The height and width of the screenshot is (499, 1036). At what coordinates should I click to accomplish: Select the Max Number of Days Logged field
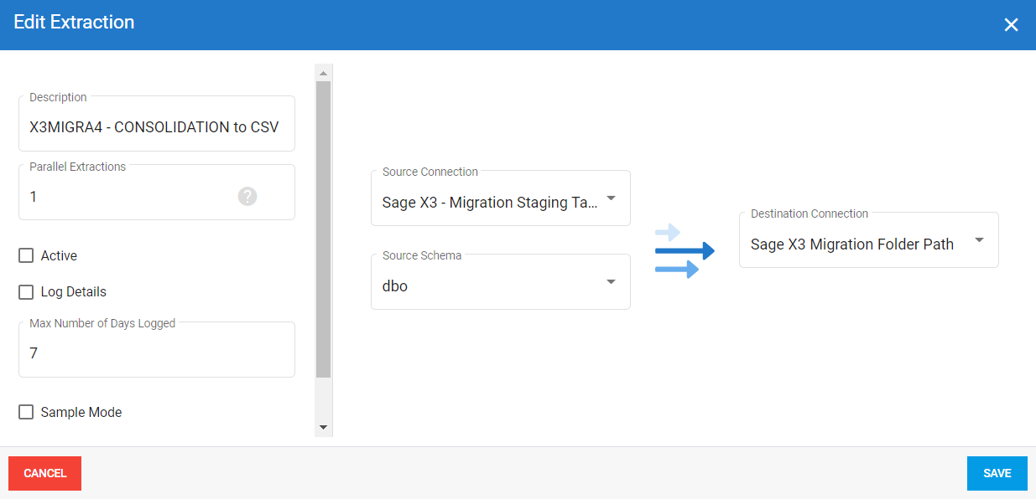(156, 353)
